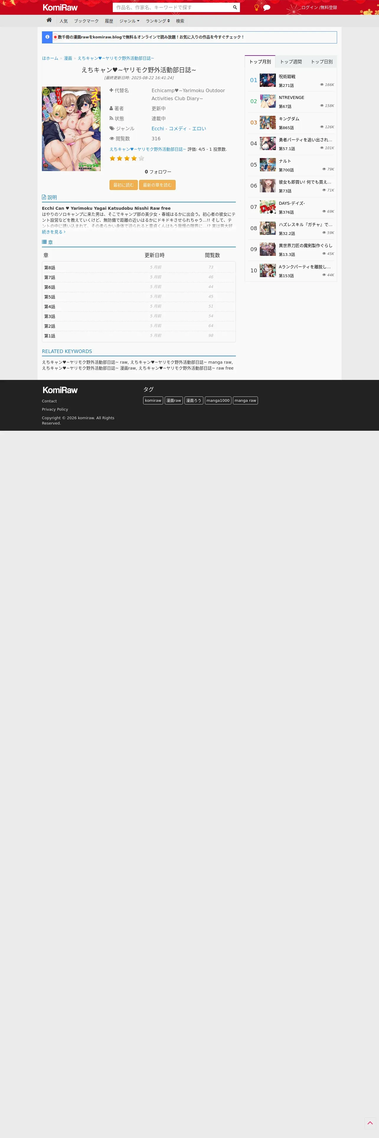
Task: Switch to the トップ日別 tab
Action: click(x=322, y=62)
